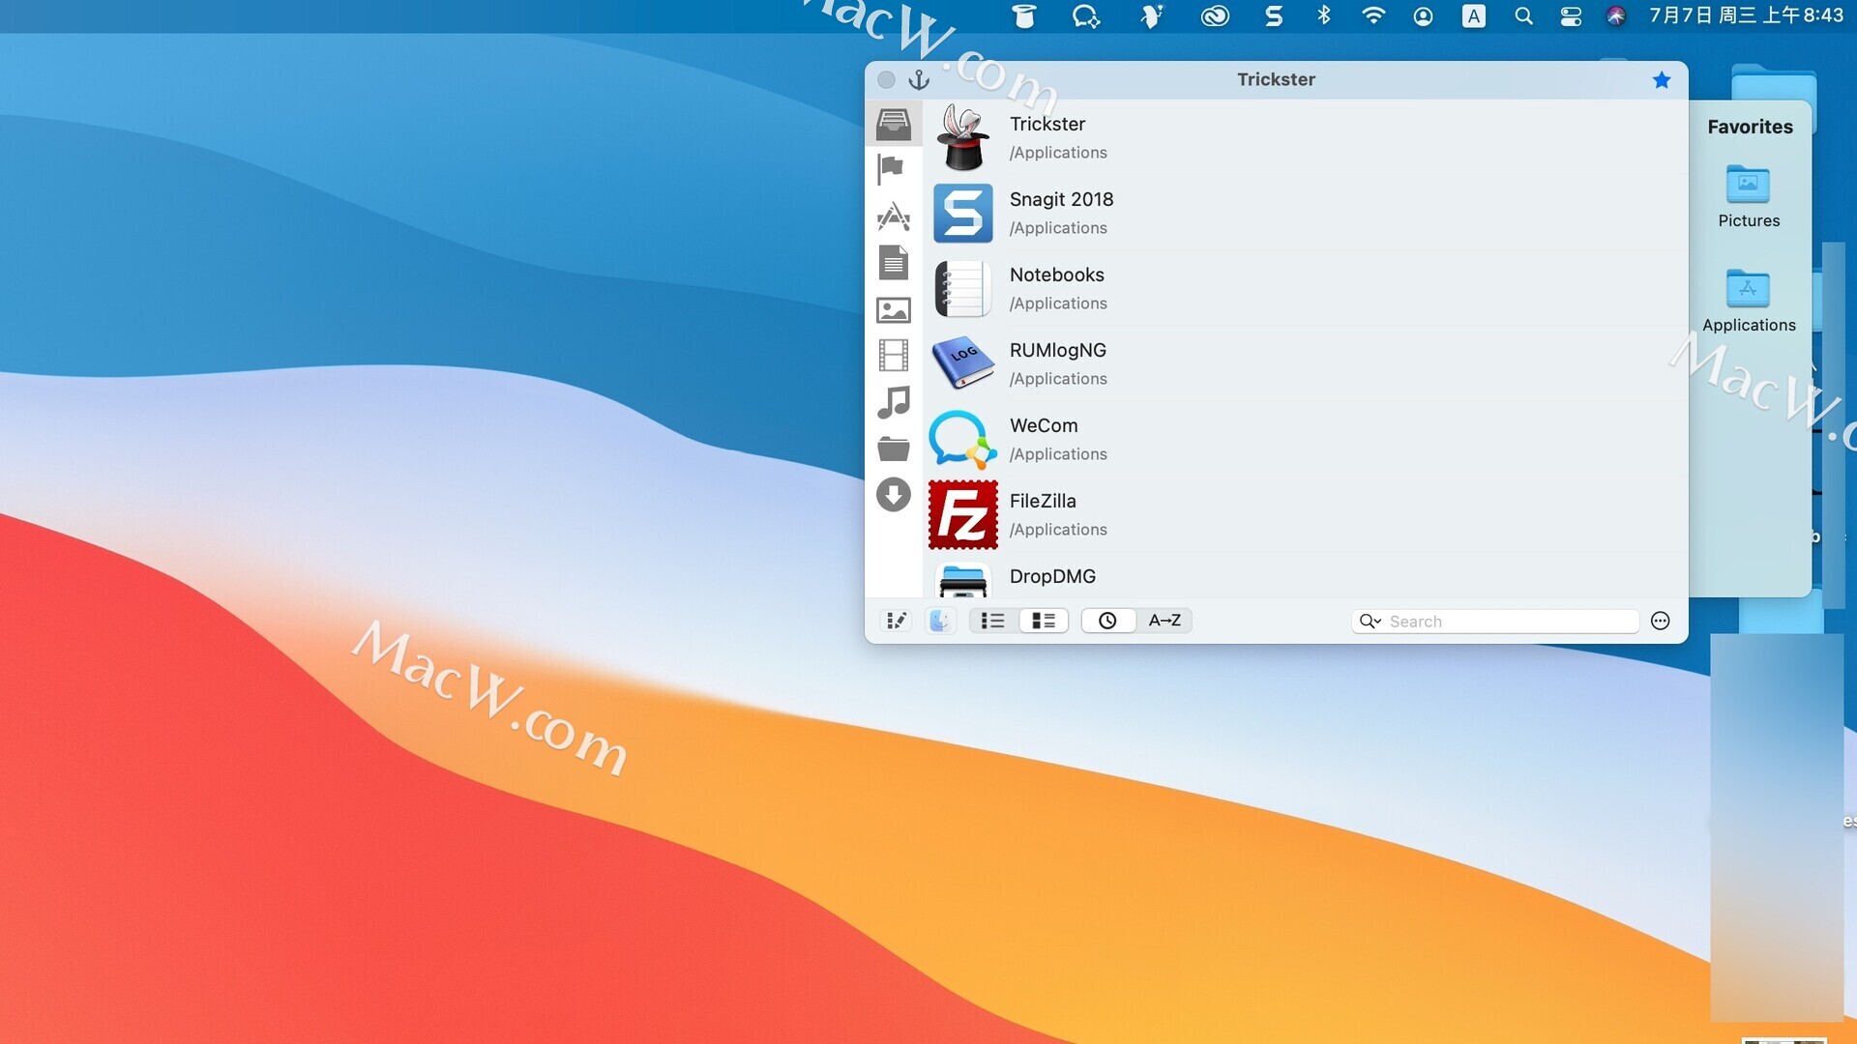Click the date and time in menu bar
The height and width of the screenshot is (1044, 1857).
pos(1746,15)
